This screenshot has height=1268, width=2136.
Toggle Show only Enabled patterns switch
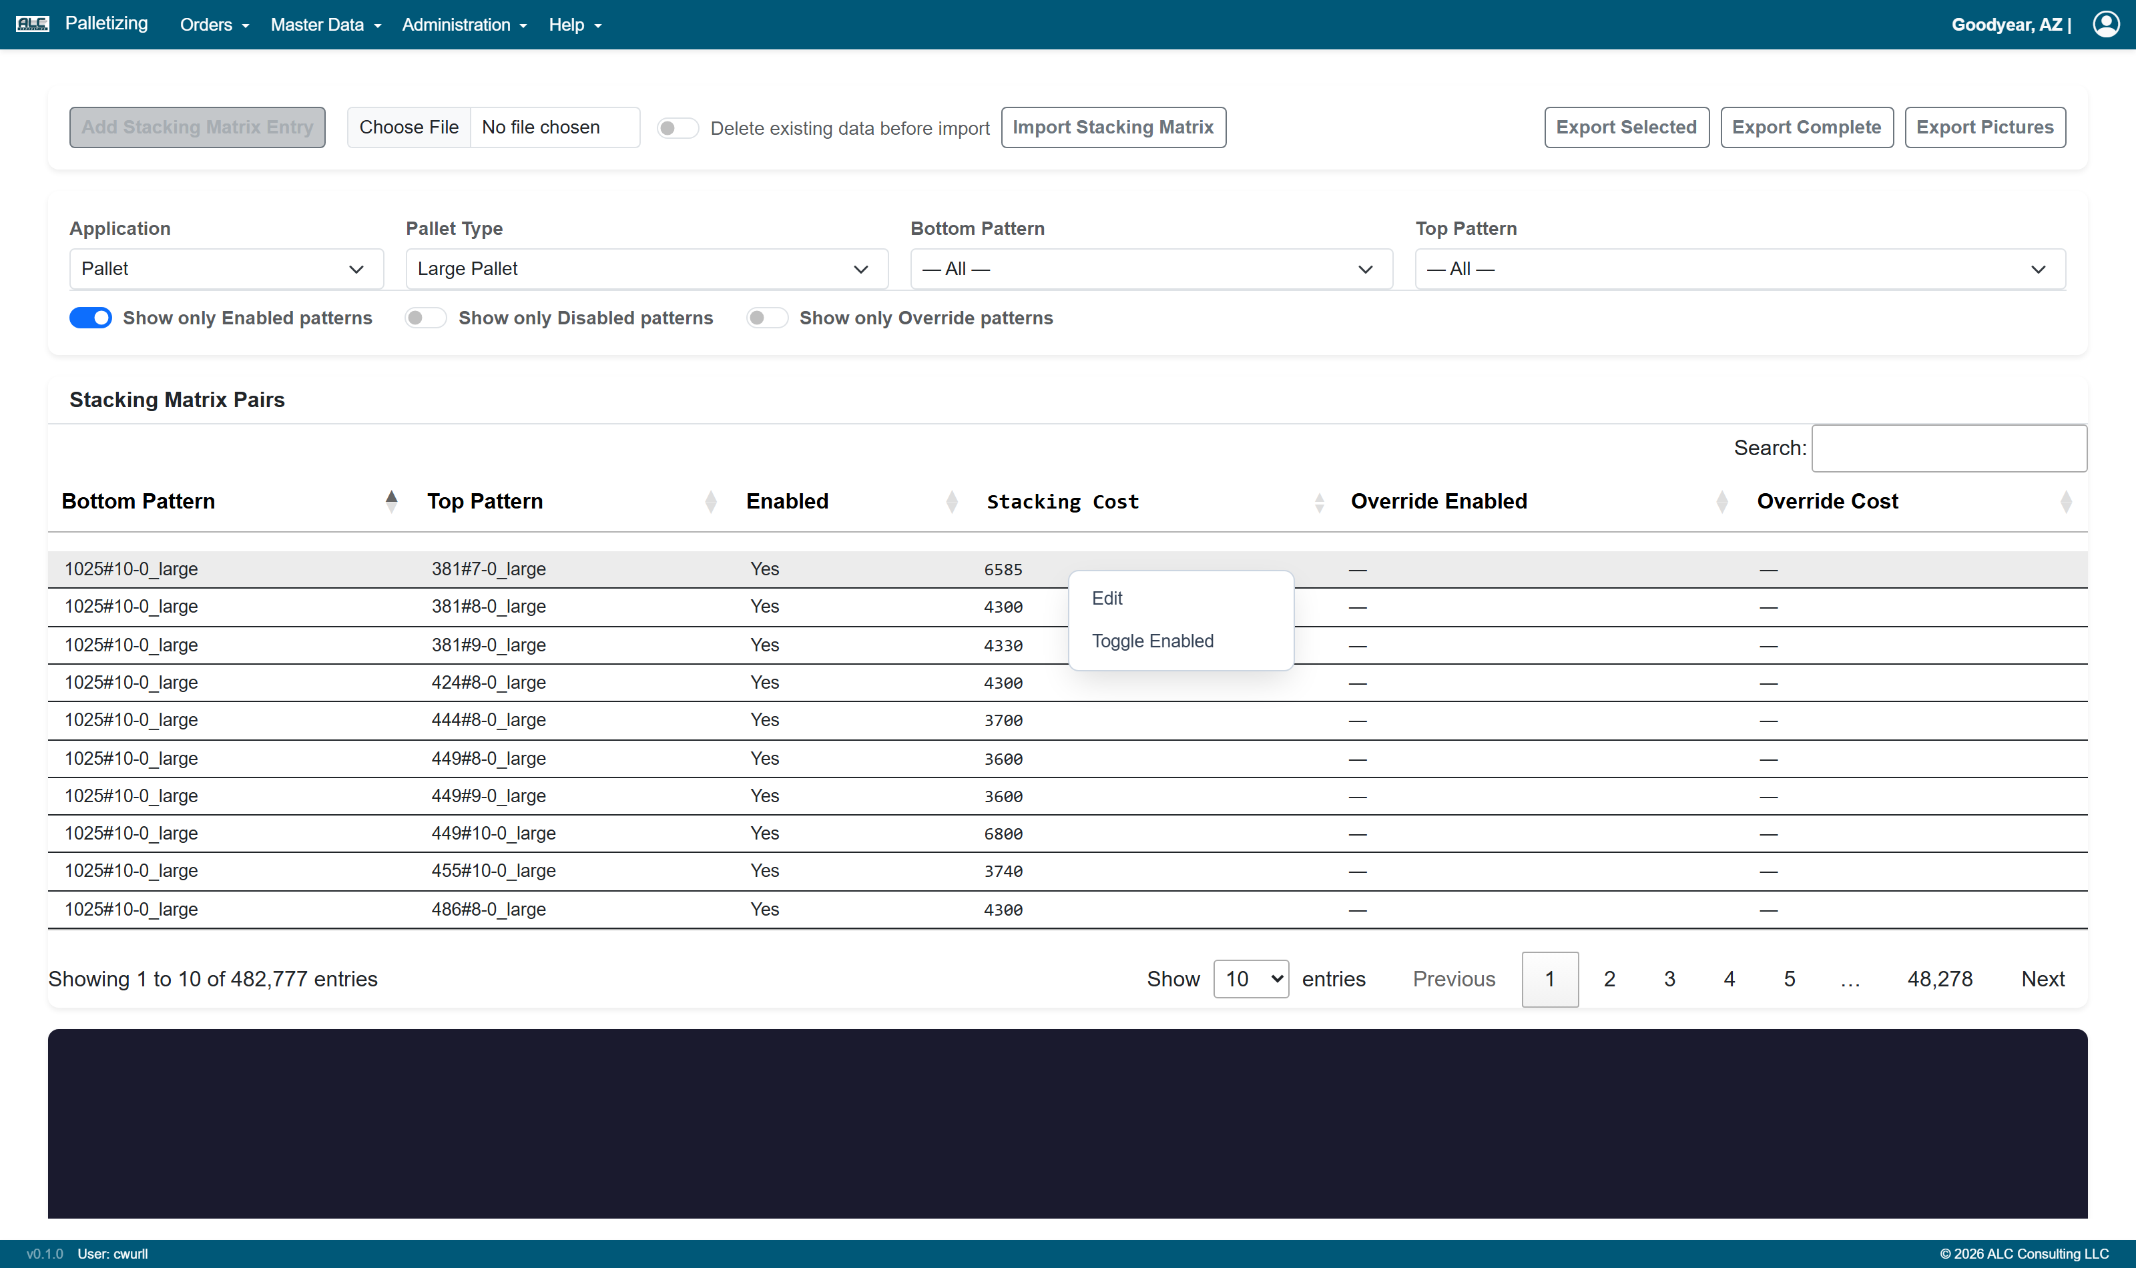pos(91,318)
